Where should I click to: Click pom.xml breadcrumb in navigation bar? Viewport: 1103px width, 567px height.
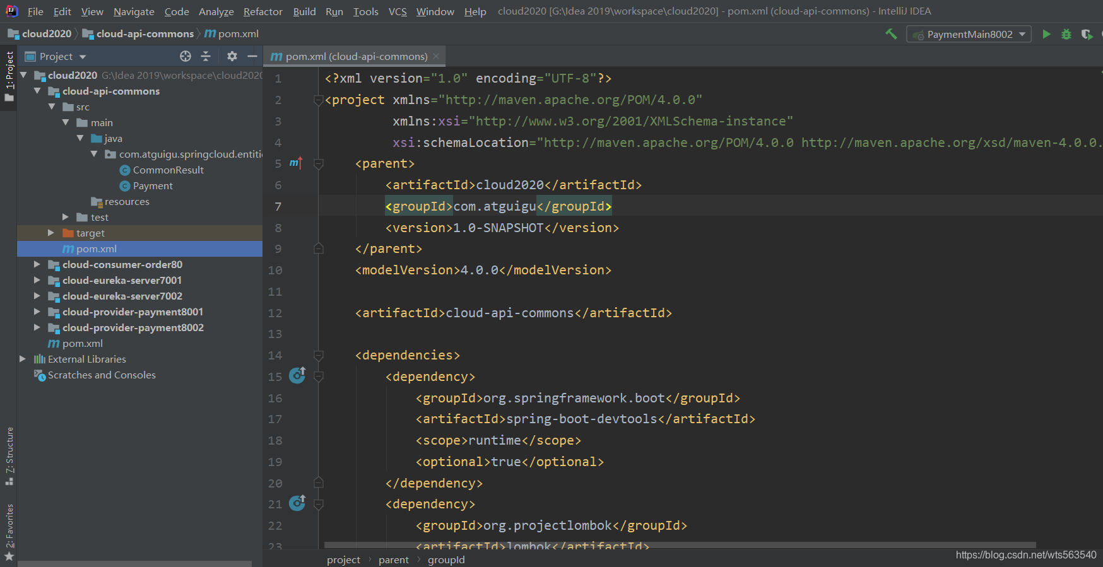point(232,34)
